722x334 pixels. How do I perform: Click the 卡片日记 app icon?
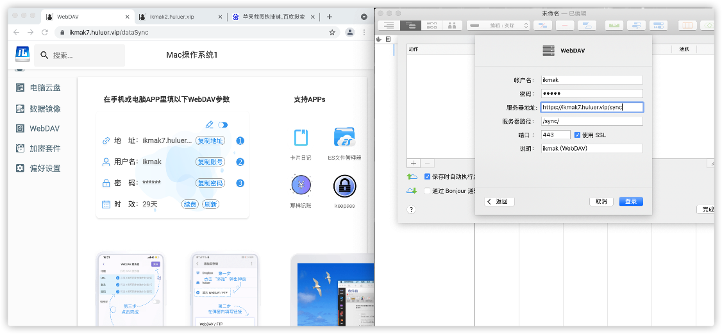coord(301,138)
